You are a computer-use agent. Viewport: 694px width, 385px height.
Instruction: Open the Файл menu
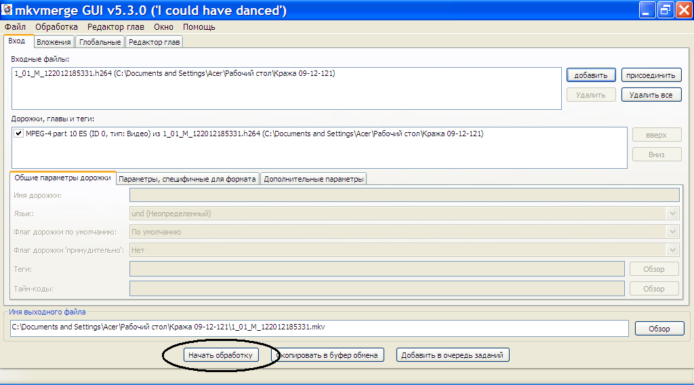(15, 27)
